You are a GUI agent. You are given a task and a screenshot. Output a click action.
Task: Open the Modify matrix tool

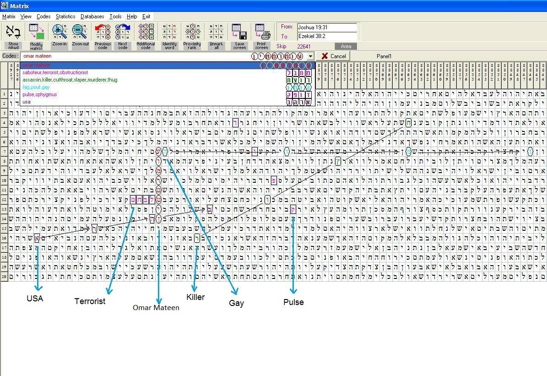click(36, 36)
